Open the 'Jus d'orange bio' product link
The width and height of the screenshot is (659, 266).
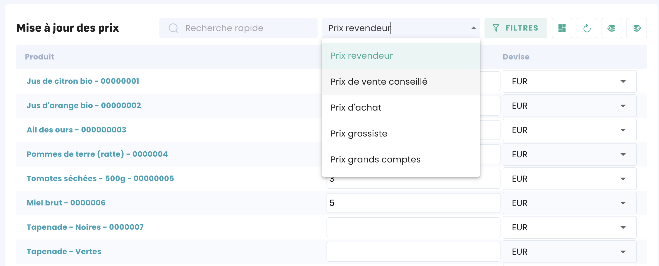point(84,105)
